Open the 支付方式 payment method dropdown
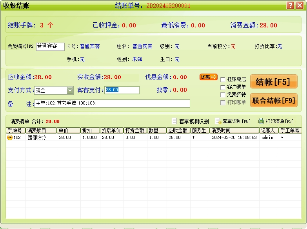The image size is (307, 229). tap(70, 90)
